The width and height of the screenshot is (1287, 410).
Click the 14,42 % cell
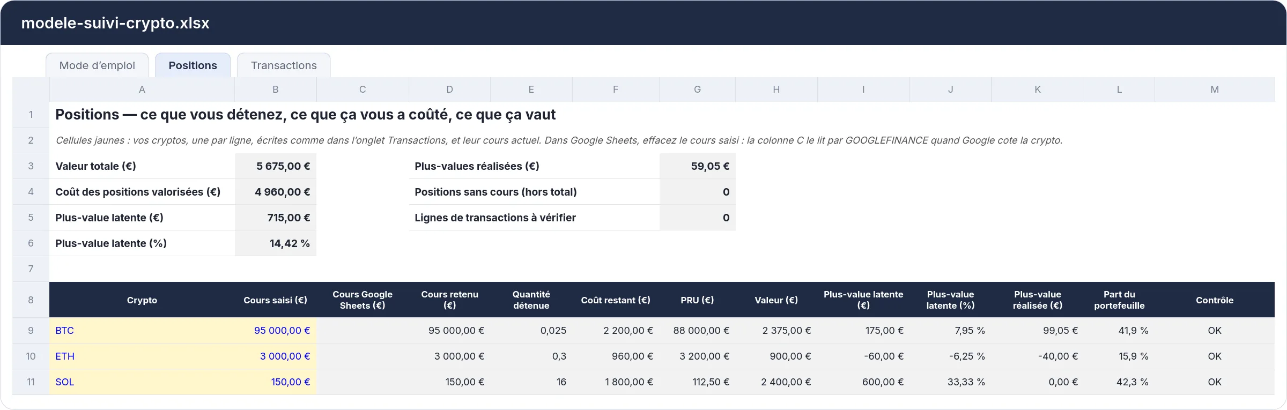tap(276, 243)
